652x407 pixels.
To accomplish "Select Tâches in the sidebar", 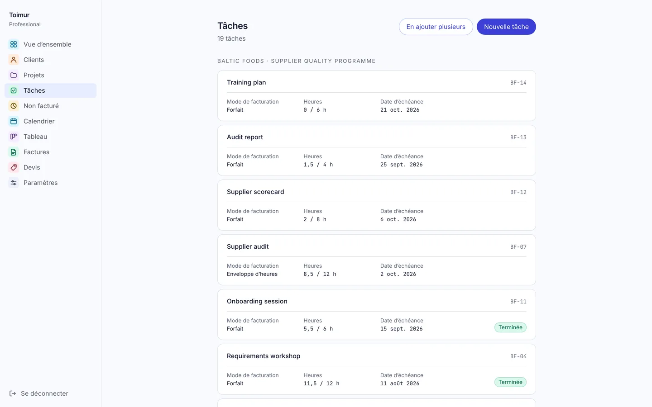I will tap(51, 90).
